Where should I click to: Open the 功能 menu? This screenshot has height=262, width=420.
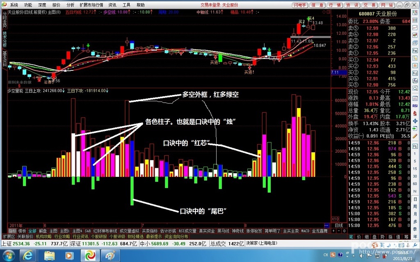(x=28, y=5)
